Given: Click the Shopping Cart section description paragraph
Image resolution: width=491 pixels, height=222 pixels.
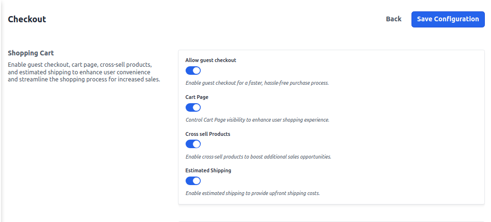Looking at the screenshot, I should (x=84, y=72).
